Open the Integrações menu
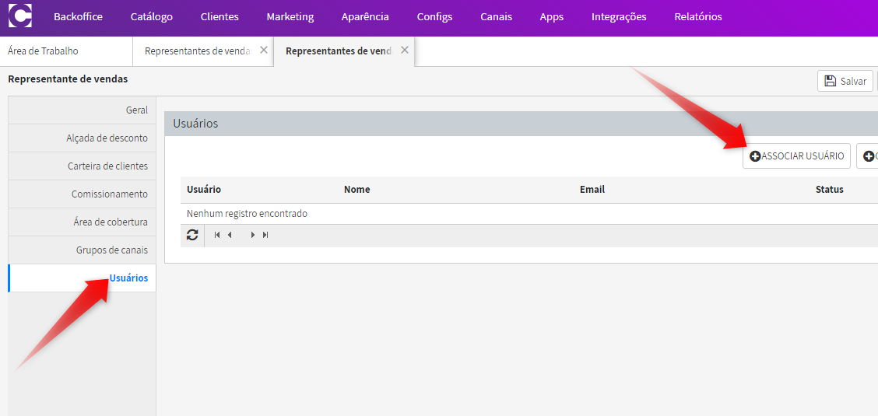Viewport: 878px width, 416px height. pos(619,17)
